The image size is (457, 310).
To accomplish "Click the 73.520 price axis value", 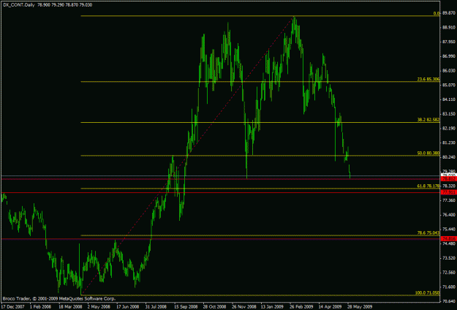I will tap(449, 258).
